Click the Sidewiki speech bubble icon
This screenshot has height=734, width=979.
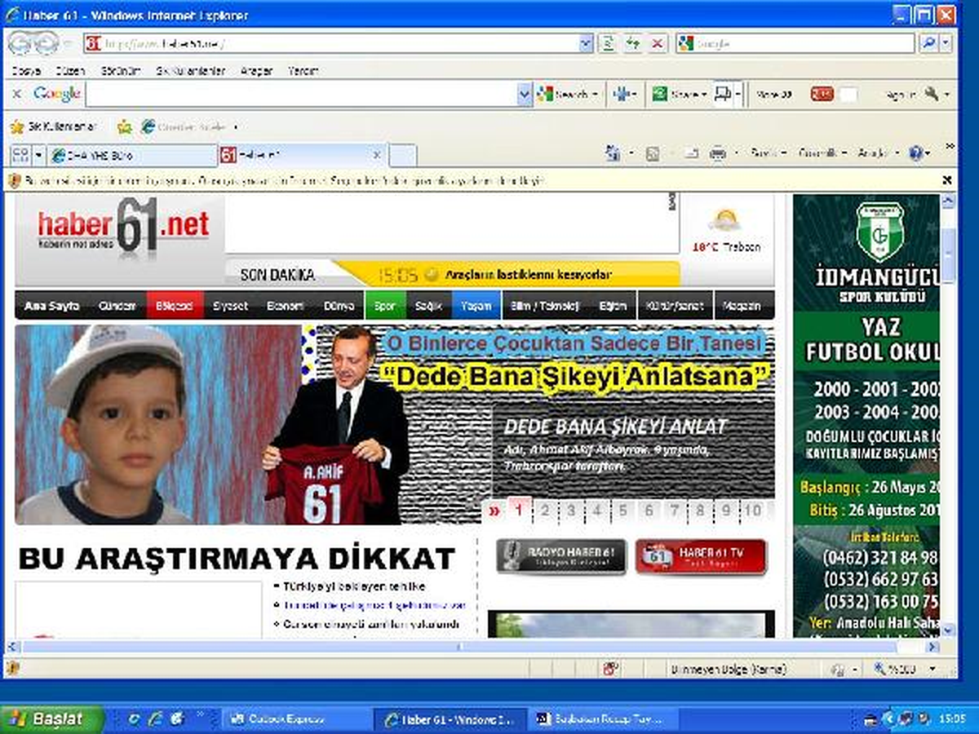723,95
